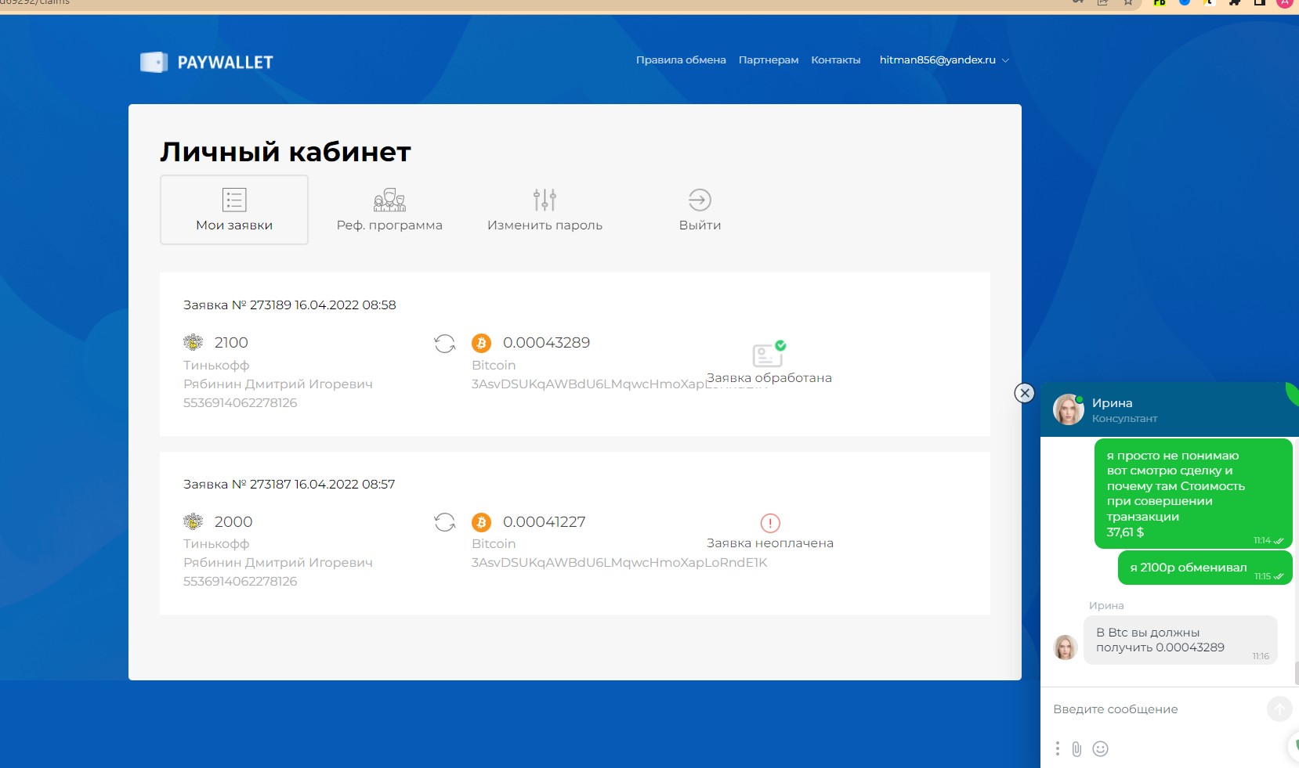This screenshot has width=1299, height=768.
Task: Click exchange arrows icon in request 273187
Action: coord(444,522)
